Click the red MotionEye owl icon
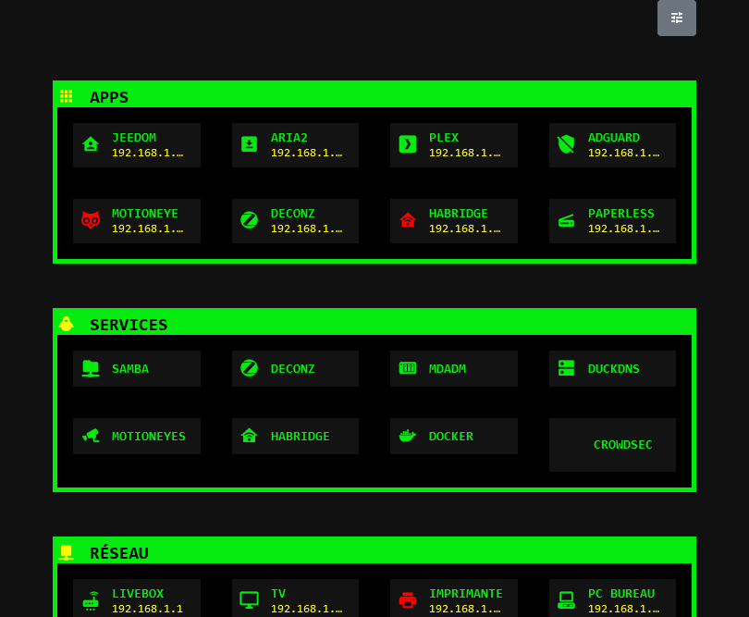The height and width of the screenshot is (617, 749). (91, 220)
